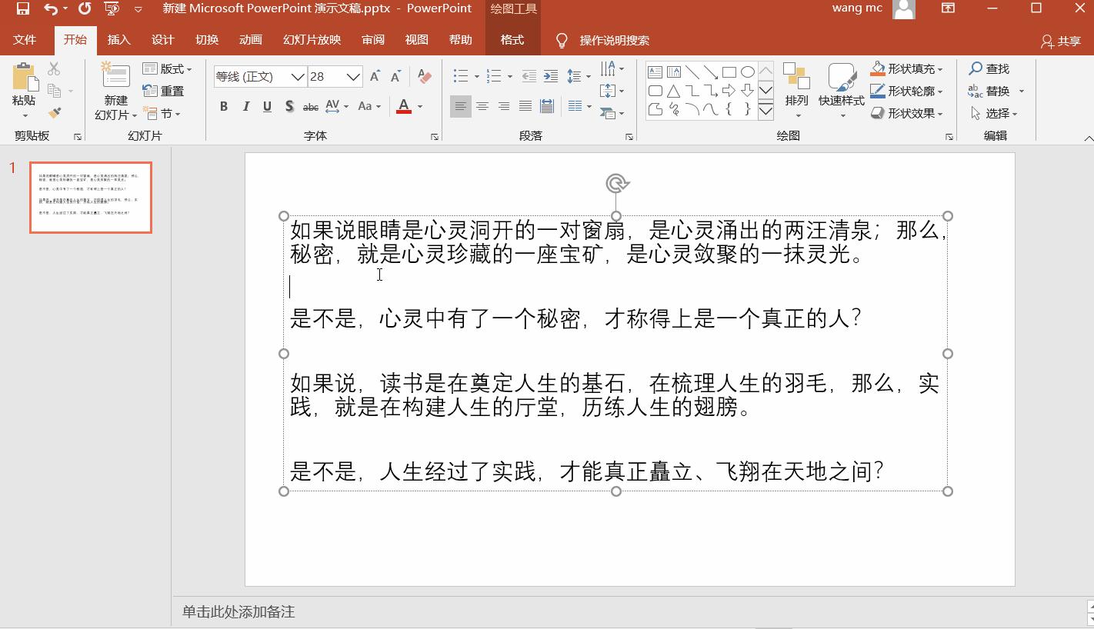The image size is (1094, 629).
Task: Open the 格式 (Format) drawing tools tab
Action: pos(512,39)
